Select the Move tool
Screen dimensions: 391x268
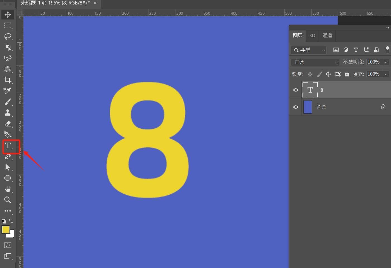click(8, 15)
